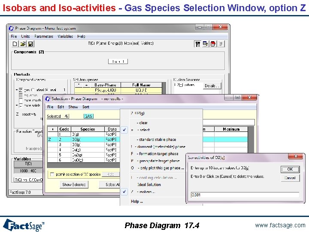Open the Parameters menu
309x232 pixels.
click(x=44, y=36)
